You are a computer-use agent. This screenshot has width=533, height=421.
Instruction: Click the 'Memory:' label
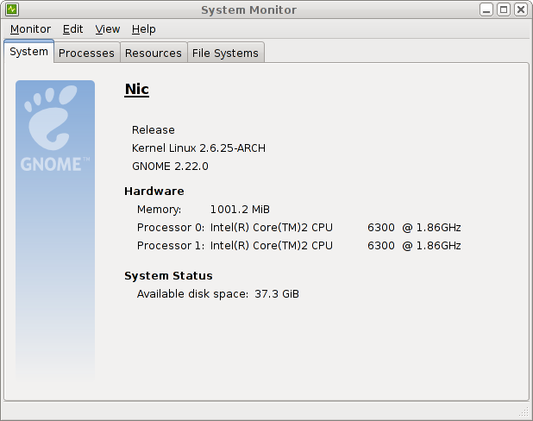pyautogui.click(x=159, y=210)
